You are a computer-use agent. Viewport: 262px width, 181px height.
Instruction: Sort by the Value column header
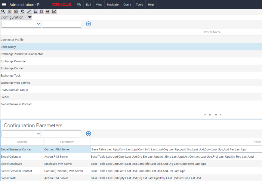click(x=257, y=142)
